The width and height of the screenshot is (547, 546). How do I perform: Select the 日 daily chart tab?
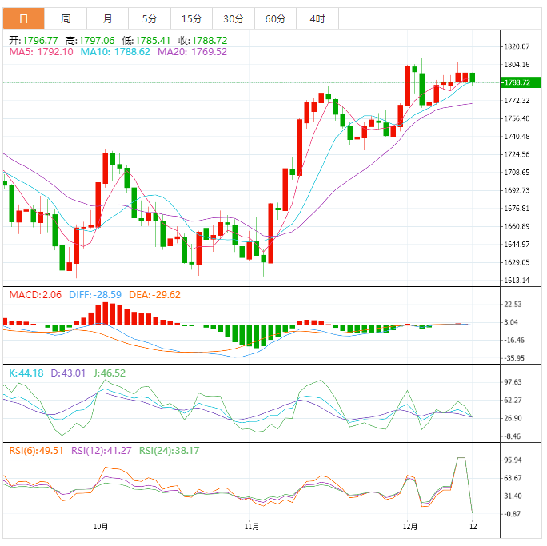point(24,18)
